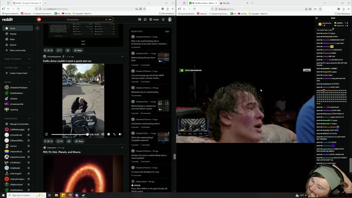Favorite r/2meirl4meirl with star
The height and width of the screenshot is (198, 352).
(29, 135)
